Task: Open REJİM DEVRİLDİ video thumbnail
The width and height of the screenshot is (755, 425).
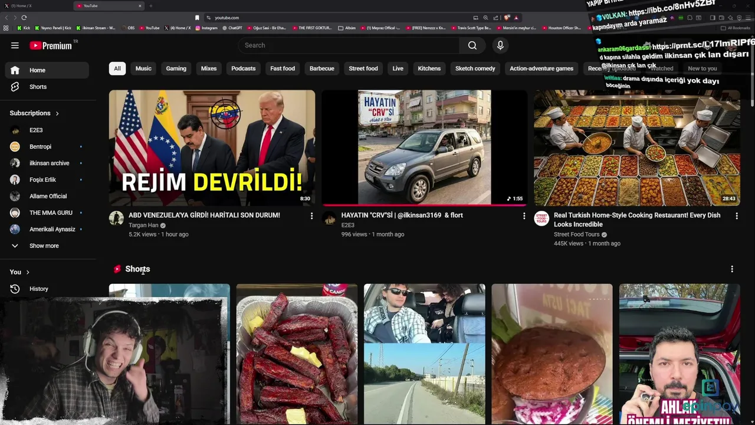Action: pyautogui.click(x=212, y=148)
